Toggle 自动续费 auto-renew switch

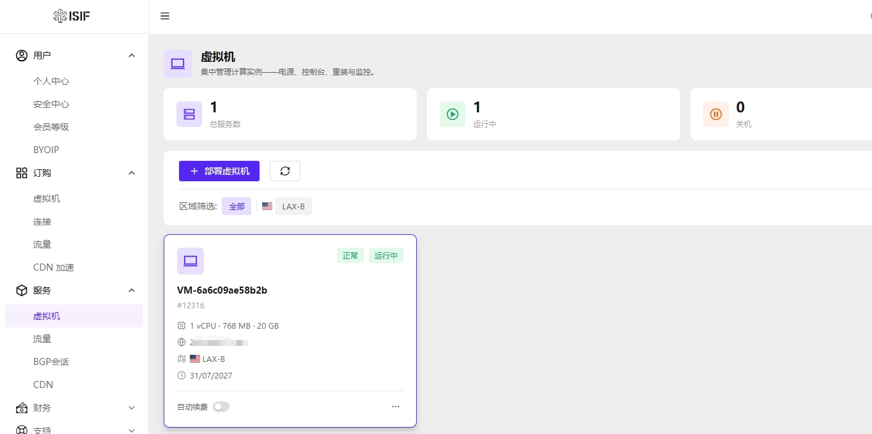221,407
